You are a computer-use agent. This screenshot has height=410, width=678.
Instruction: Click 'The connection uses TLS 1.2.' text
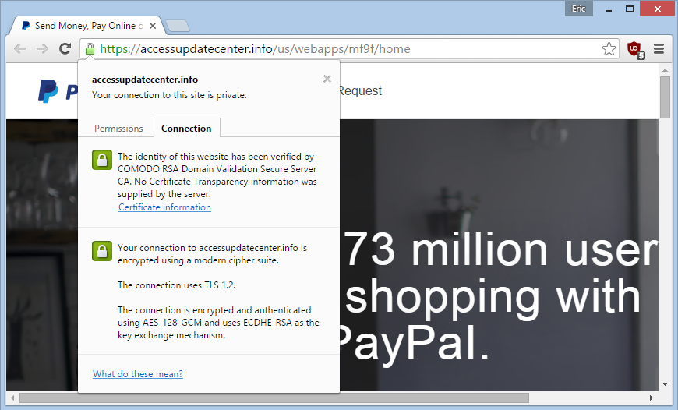tap(176, 285)
